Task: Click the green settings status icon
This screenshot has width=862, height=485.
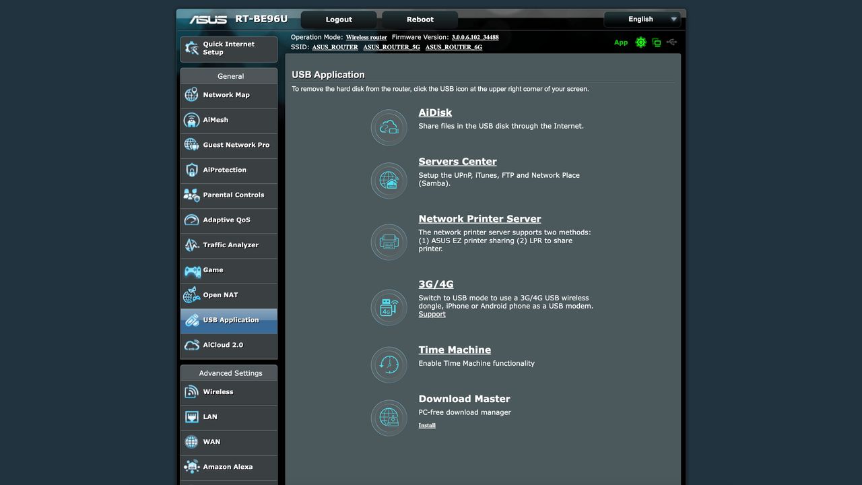Action: pos(640,42)
